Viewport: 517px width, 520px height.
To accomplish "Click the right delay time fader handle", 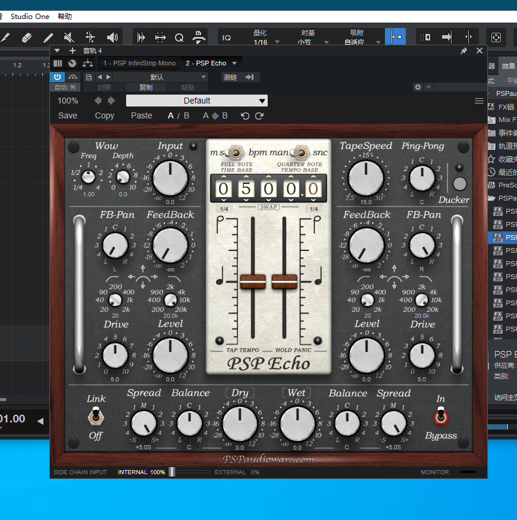I will (284, 281).
